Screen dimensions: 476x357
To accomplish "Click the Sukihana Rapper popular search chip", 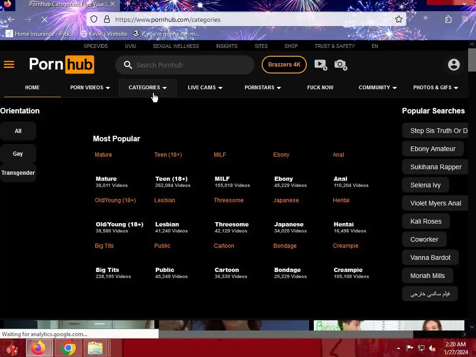I will (x=435, y=167).
